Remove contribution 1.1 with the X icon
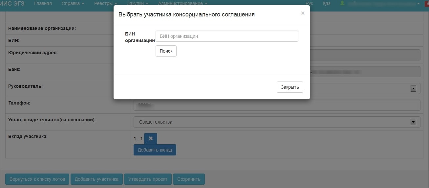 (151, 138)
